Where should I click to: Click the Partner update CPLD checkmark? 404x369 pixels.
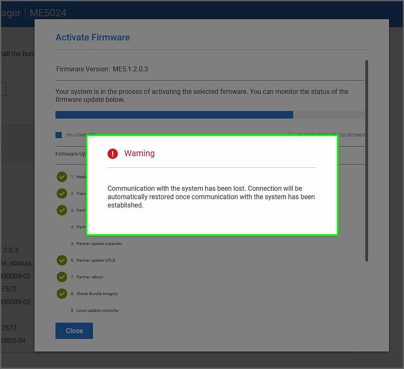tap(62, 260)
